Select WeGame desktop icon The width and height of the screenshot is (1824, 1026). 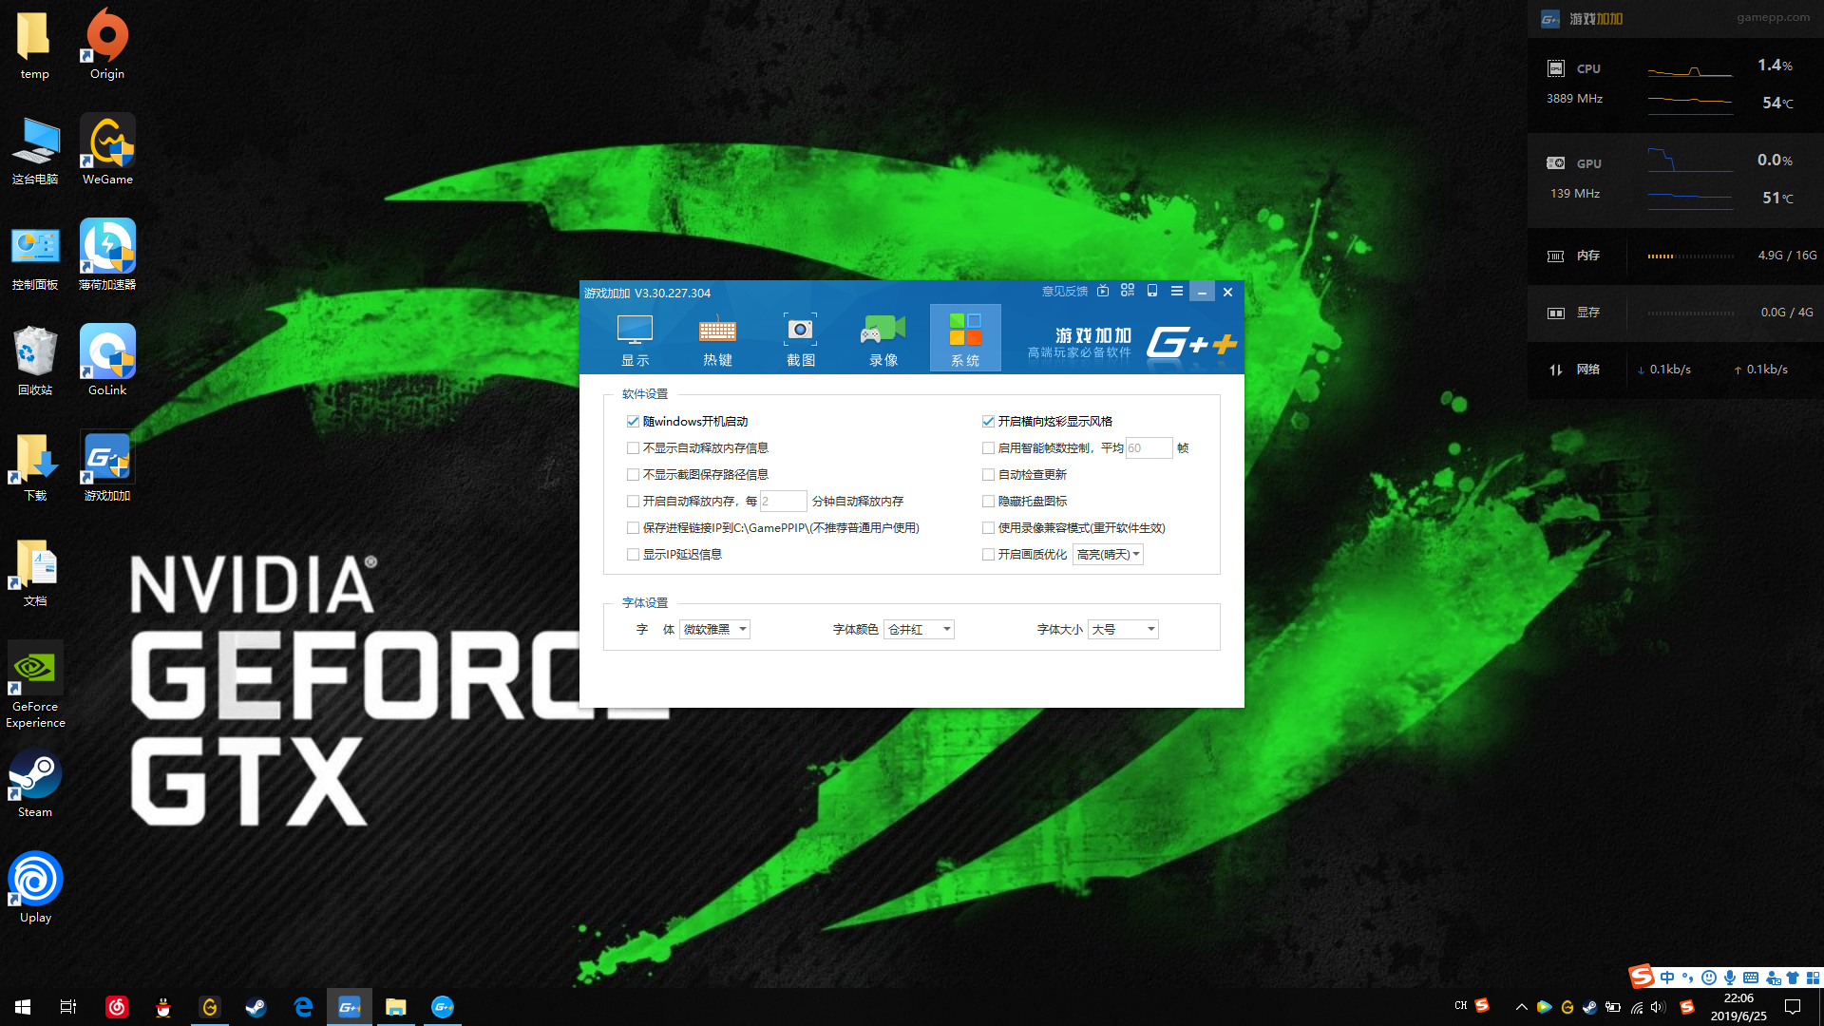(x=107, y=149)
